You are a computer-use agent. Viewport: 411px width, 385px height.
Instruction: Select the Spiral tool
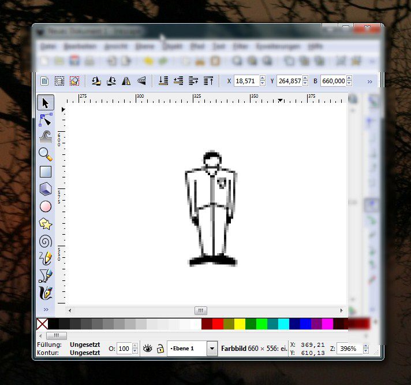[x=46, y=241]
